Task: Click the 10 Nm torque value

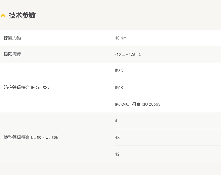Action: [121, 38]
